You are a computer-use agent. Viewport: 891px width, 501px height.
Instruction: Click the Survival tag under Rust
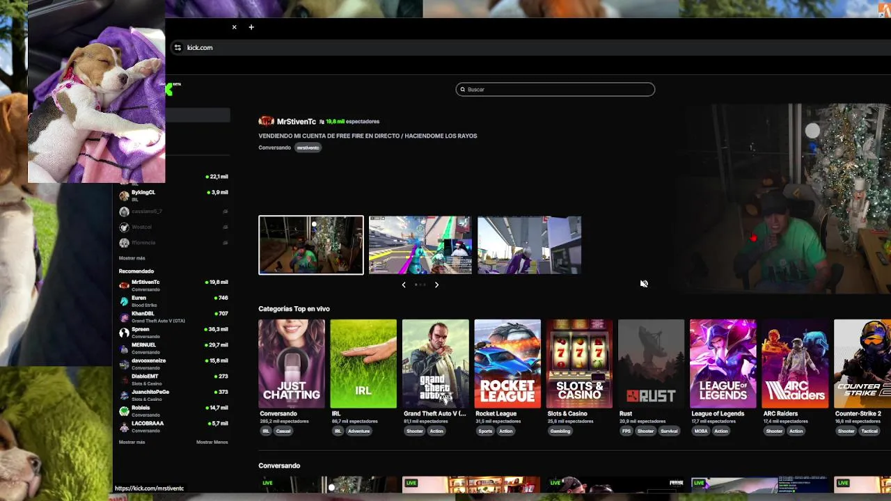point(669,431)
